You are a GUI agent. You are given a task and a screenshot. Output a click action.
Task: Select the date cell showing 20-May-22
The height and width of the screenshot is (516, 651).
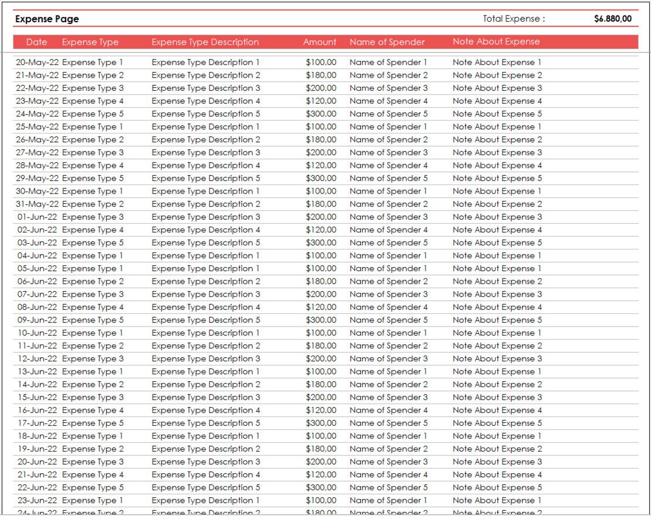(x=37, y=62)
